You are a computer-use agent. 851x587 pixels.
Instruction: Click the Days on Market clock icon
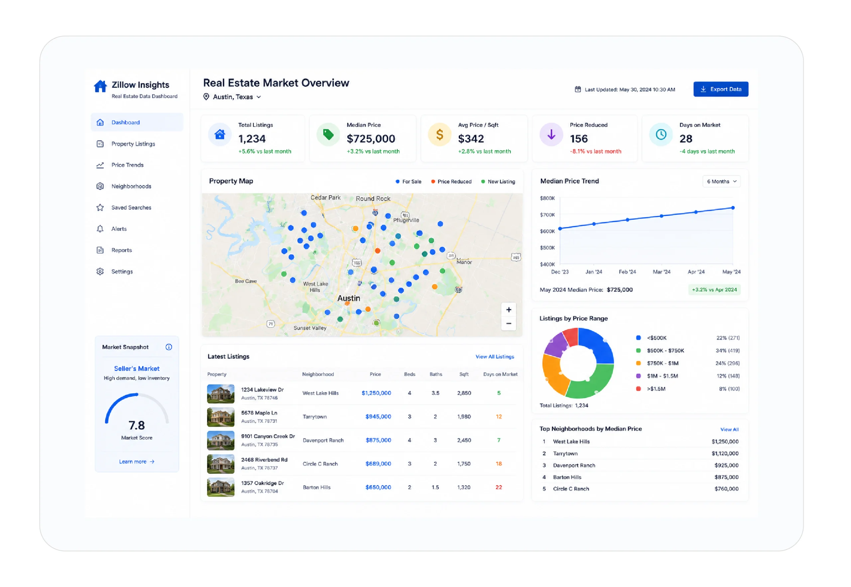[662, 135]
